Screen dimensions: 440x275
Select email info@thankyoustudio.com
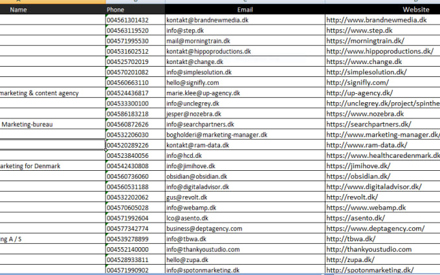tap(203, 249)
